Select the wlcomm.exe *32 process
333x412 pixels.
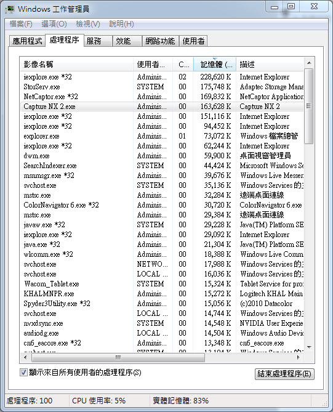tap(162, 254)
